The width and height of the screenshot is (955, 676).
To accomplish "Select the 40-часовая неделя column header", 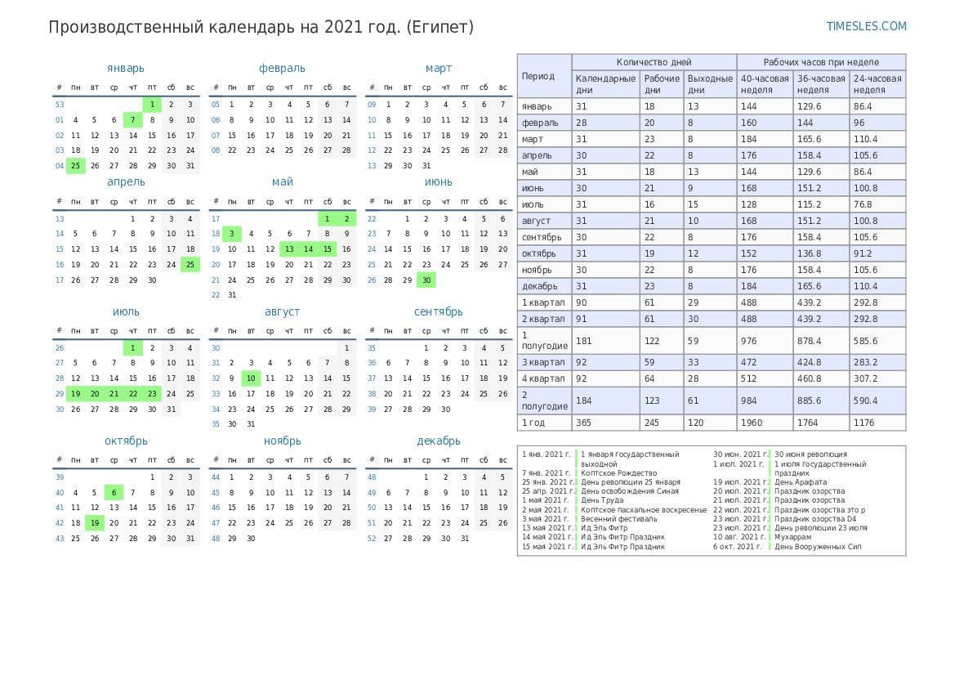I will coord(764,84).
